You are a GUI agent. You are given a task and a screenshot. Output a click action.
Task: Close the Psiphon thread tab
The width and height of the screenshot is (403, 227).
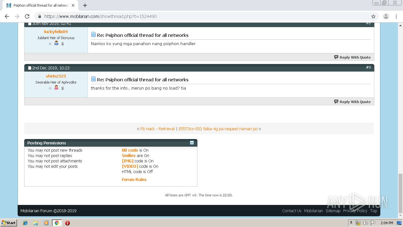point(73,5)
